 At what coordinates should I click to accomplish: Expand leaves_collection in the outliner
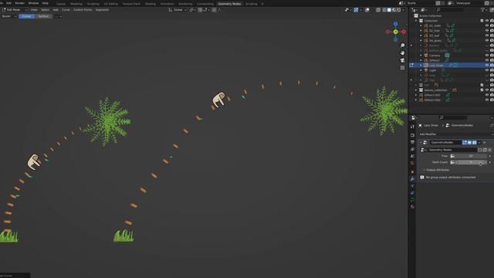coord(416,90)
